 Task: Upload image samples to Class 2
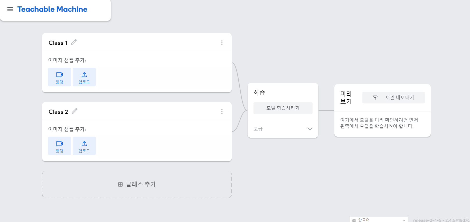point(84,146)
